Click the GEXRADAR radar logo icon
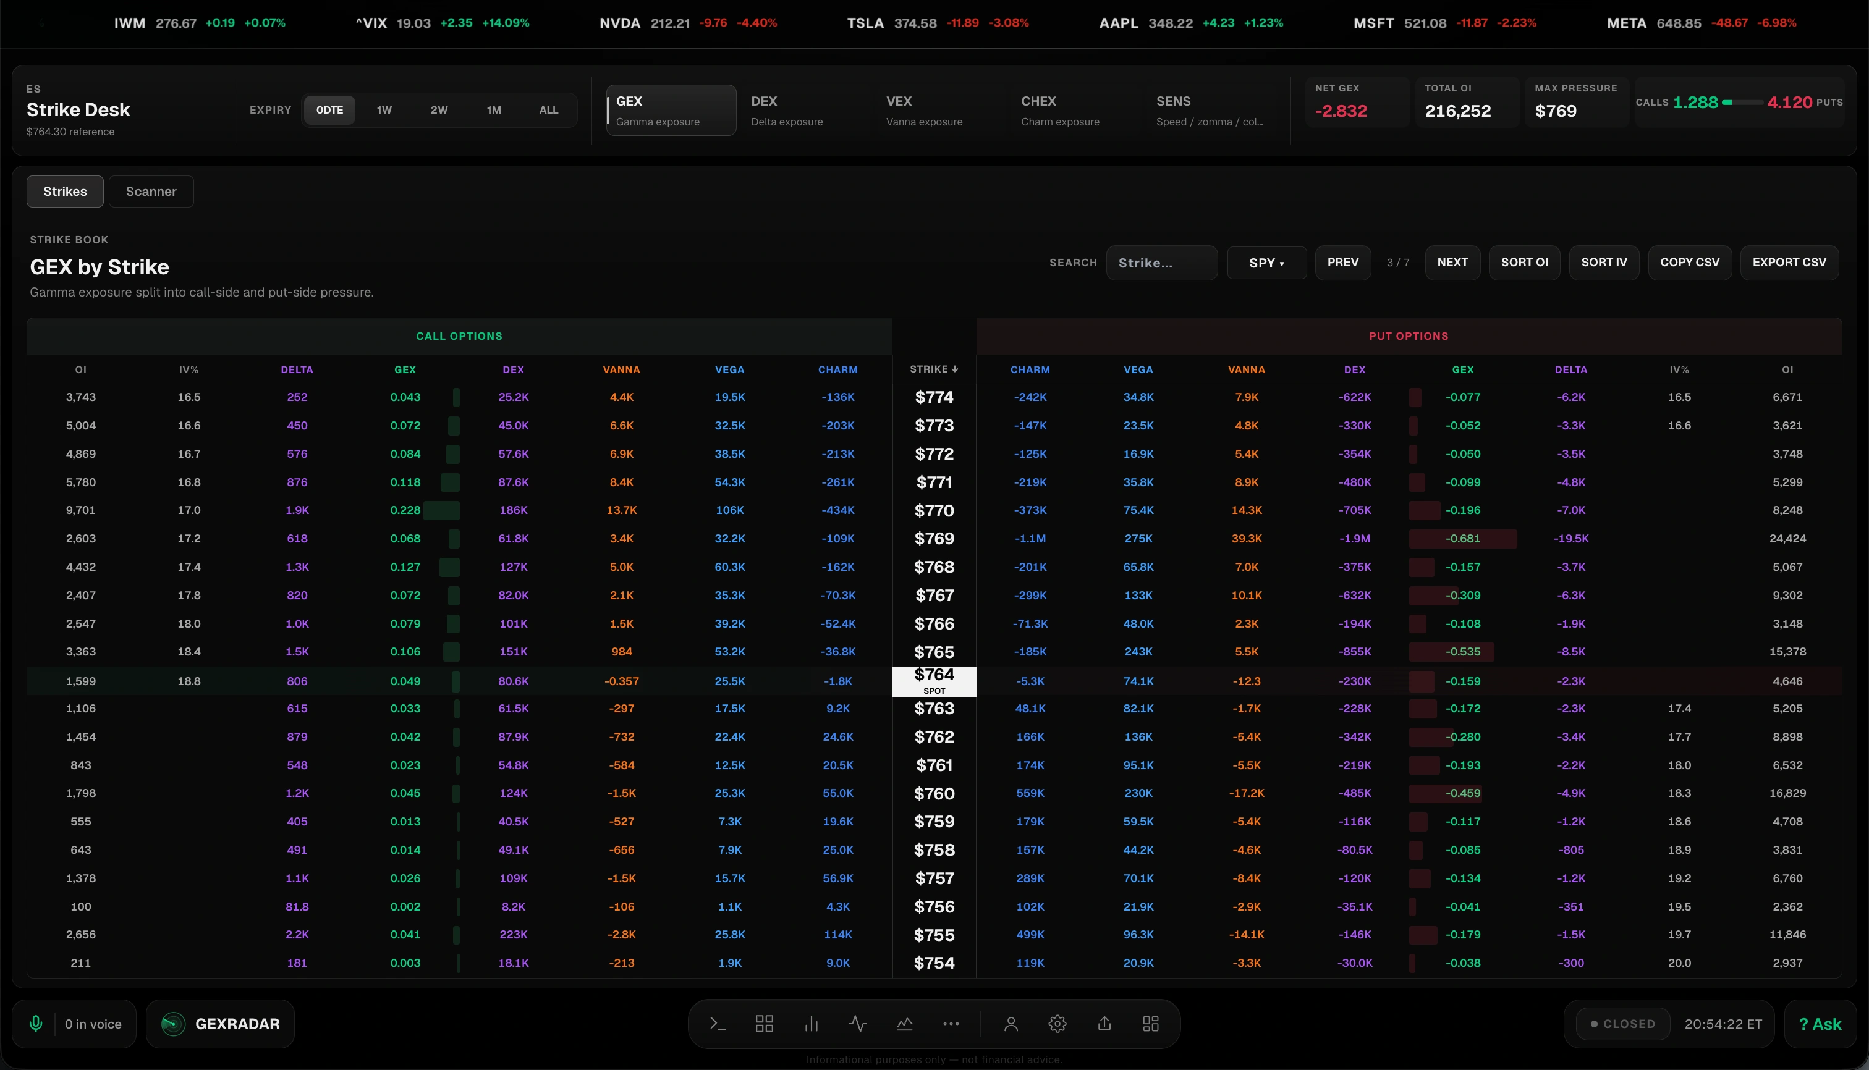This screenshot has width=1869, height=1070. click(174, 1024)
